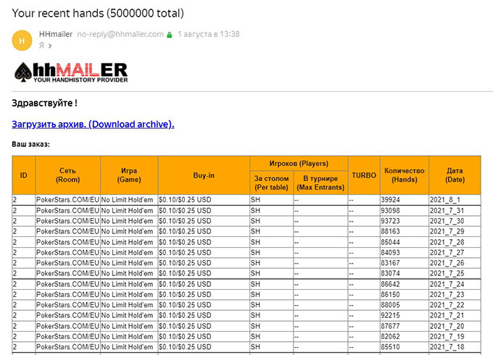This screenshot has width=493, height=355.
Task: Click the TURBO column header
Action: 364,175
